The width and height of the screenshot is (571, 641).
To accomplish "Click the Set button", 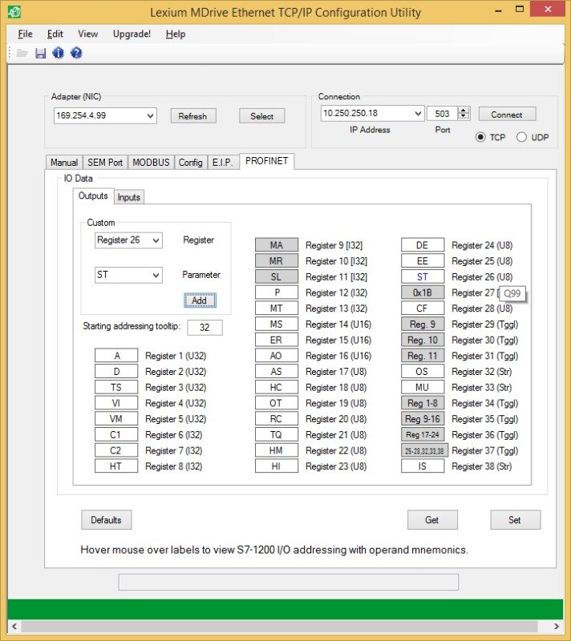I will 516,519.
